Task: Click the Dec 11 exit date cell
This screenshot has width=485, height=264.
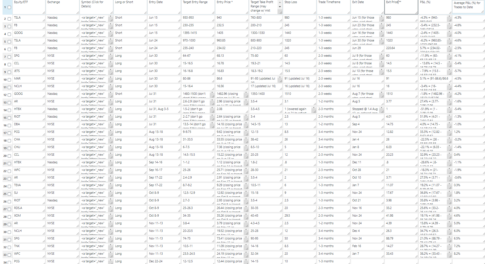Action: (368, 163)
